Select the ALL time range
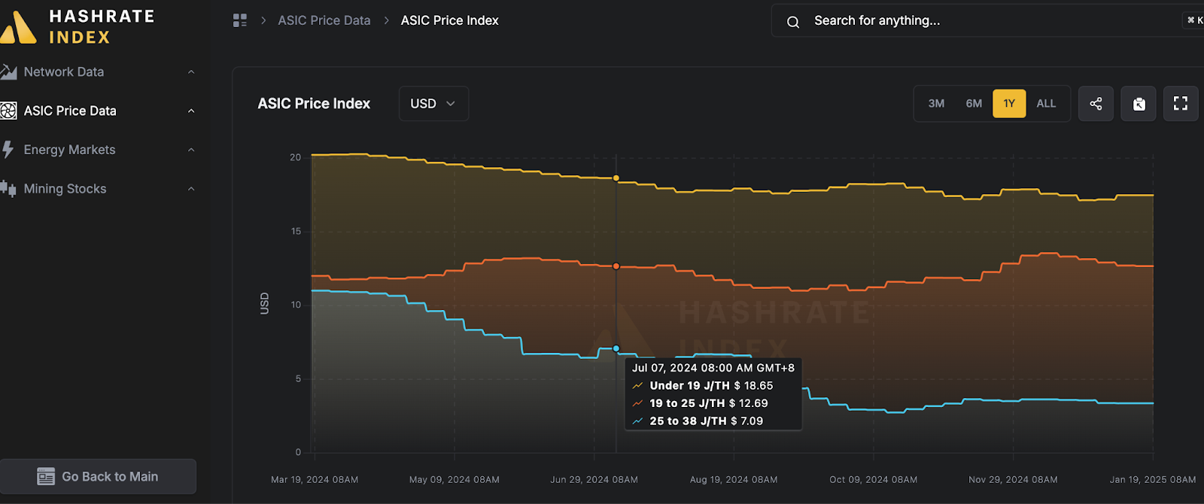Image resolution: width=1204 pixels, height=504 pixels. click(x=1046, y=104)
